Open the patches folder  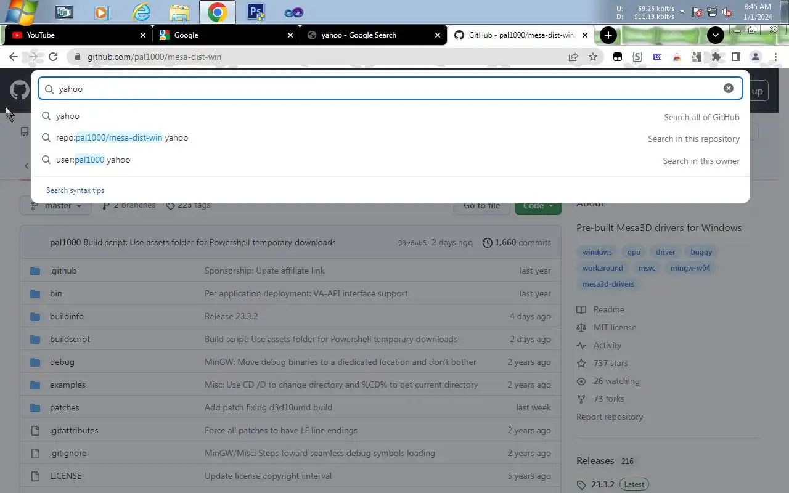(x=65, y=407)
